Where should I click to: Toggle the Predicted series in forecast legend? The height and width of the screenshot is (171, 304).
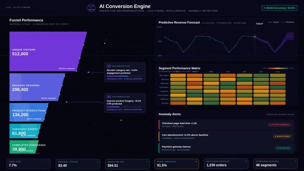287,22
